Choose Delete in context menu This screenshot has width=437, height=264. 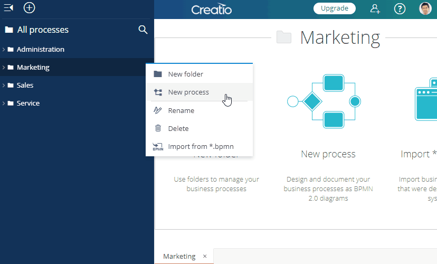click(199, 128)
